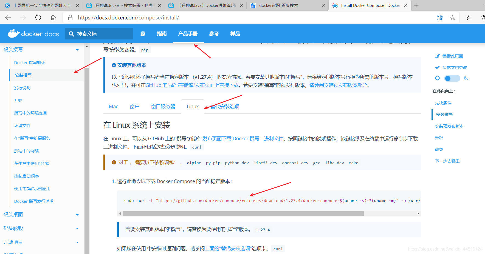Close the Install Docker Compose tab

[405, 5]
